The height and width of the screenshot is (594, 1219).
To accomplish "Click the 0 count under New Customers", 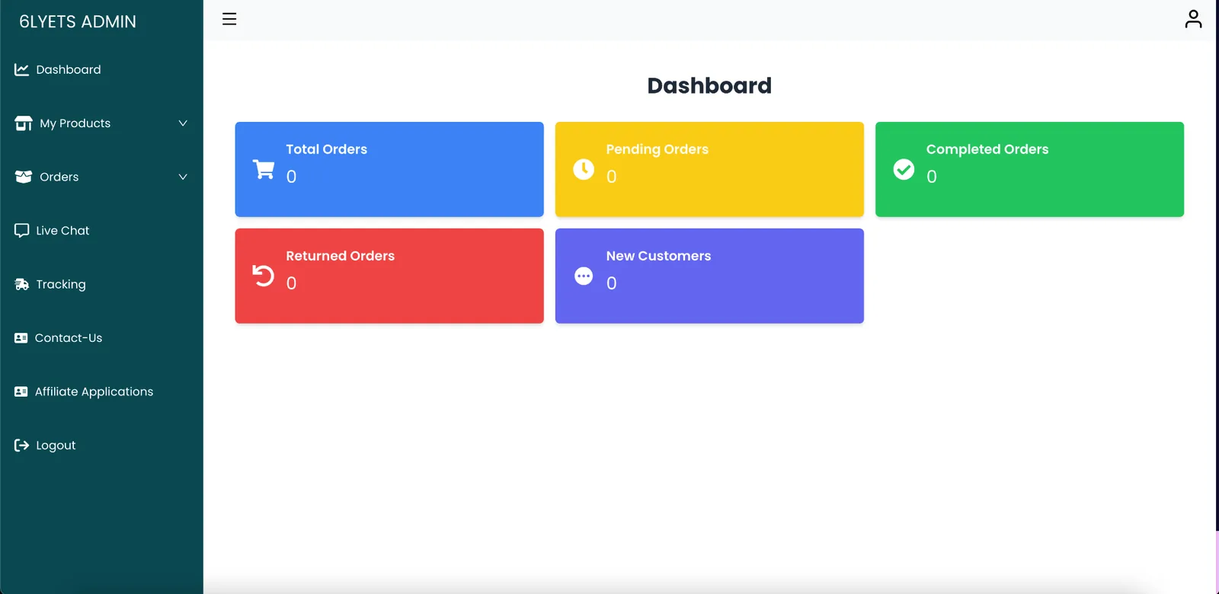I will pyautogui.click(x=611, y=283).
